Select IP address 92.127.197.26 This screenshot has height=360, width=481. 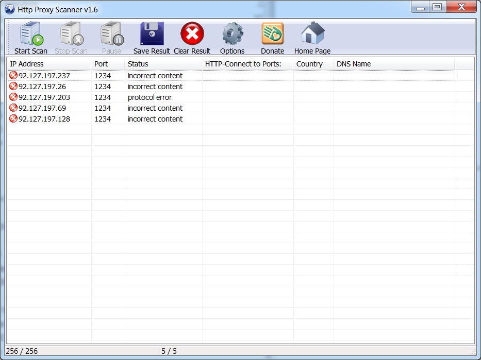(42, 87)
